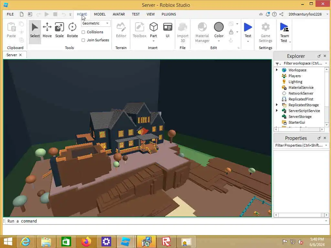The width and height of the screenshot is (331, 248).
Task: Activate the Scale tool
Action: [x=59, y=31]
